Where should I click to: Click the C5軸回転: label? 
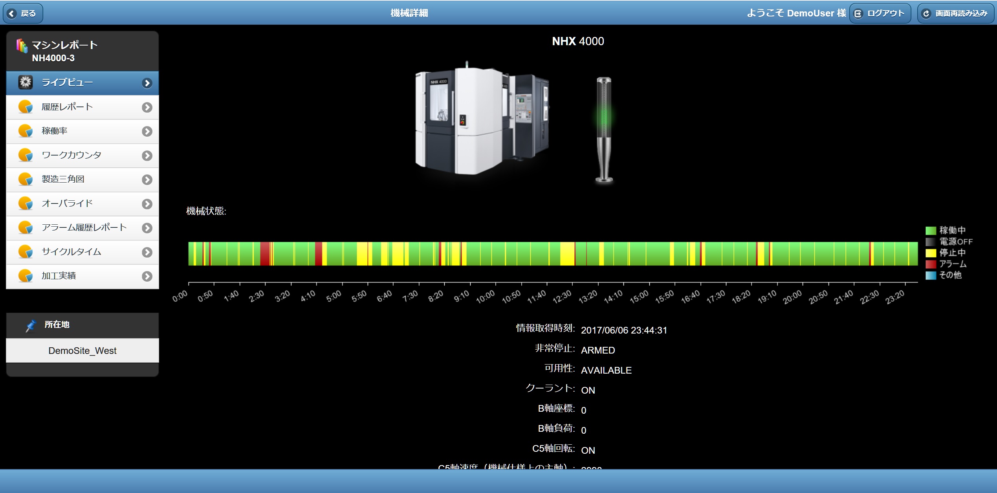[x=553, y=448]
